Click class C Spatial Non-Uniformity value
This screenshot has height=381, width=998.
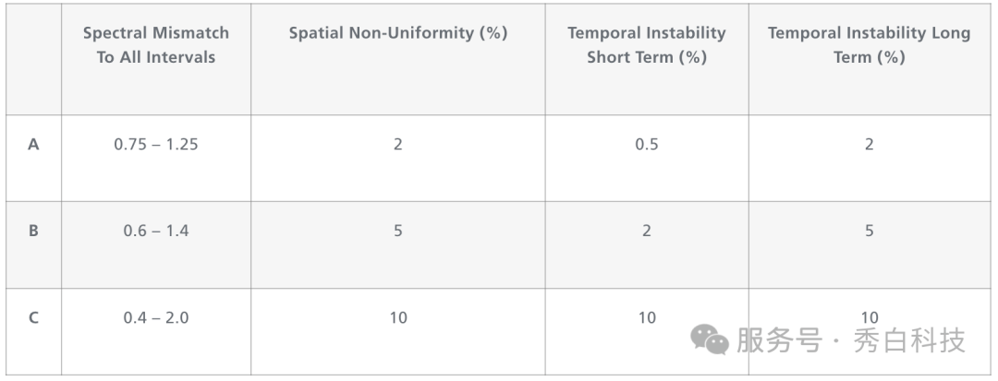[397, 318]
